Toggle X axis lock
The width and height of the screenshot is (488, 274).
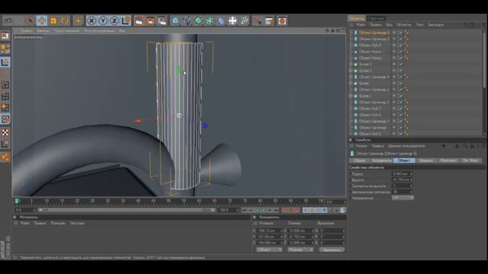pyautogui.click(x=91, y=21)
